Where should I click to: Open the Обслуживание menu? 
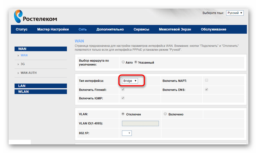(x=213, y=29)
